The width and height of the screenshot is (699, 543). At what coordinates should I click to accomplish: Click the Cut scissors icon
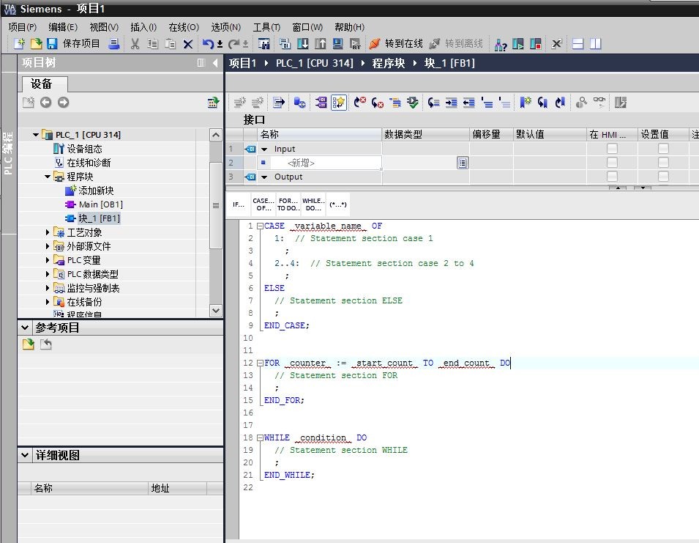click(x=135, y=44)
